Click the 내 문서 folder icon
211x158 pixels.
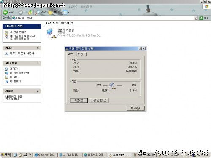tap(7, 78)
